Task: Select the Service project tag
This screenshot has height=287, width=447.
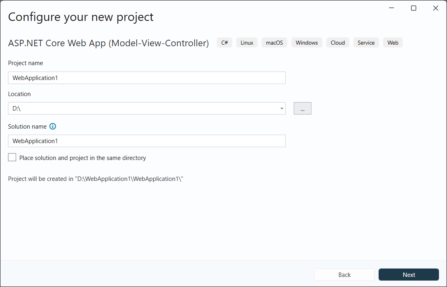Action: 366,42
